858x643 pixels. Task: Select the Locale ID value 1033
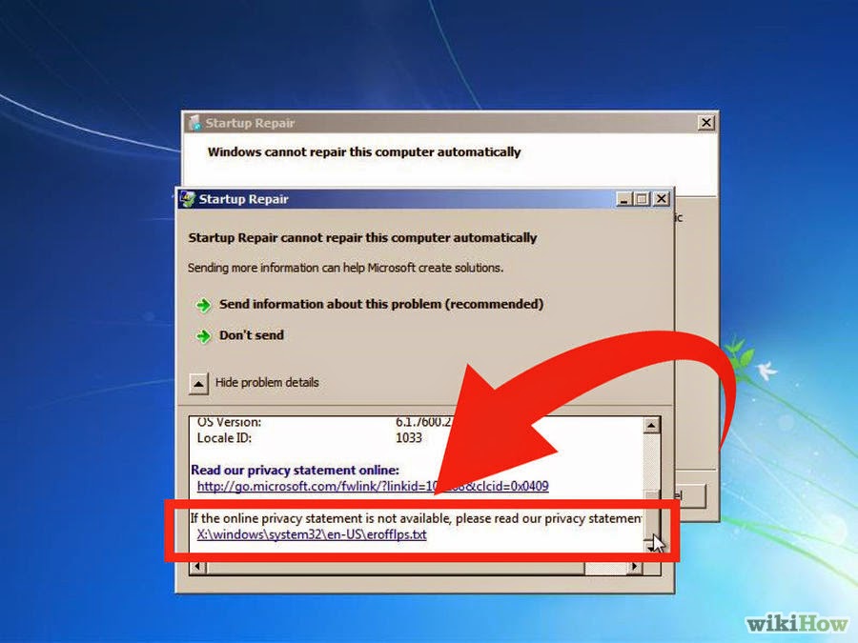pos(409,438)
